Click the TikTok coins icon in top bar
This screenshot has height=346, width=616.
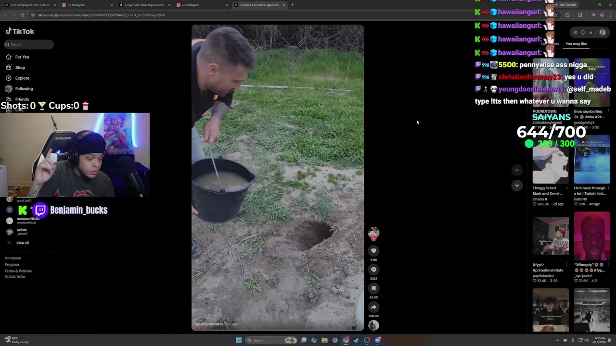[x=575, y=33]
